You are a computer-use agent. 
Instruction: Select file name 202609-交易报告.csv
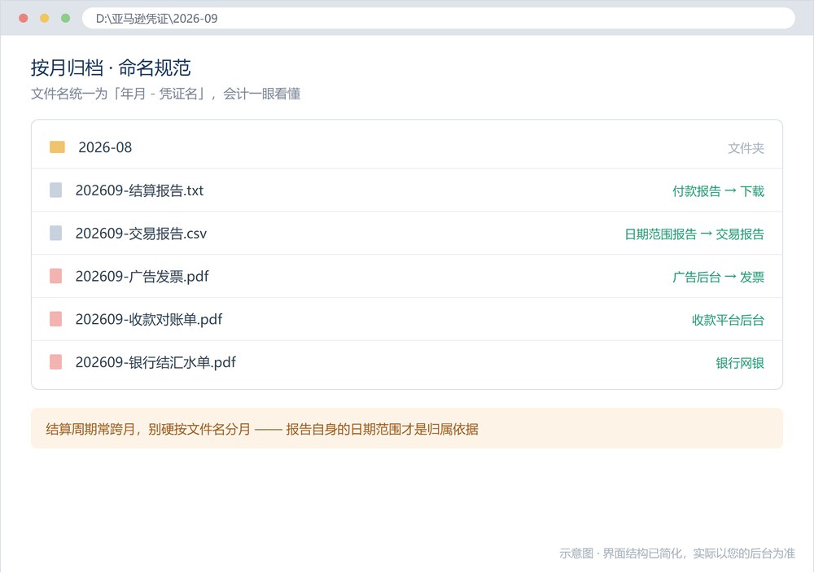pos(141,234)
